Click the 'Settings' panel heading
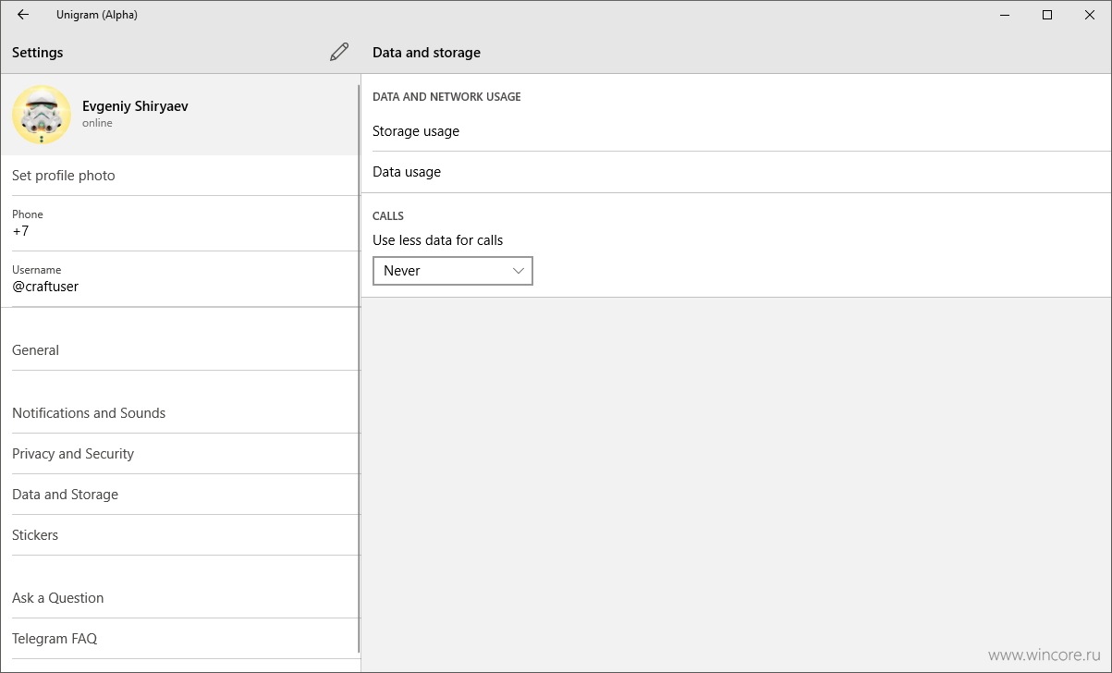 (38, 53)
